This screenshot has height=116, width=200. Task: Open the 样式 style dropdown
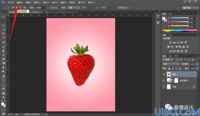click(74, 8)
